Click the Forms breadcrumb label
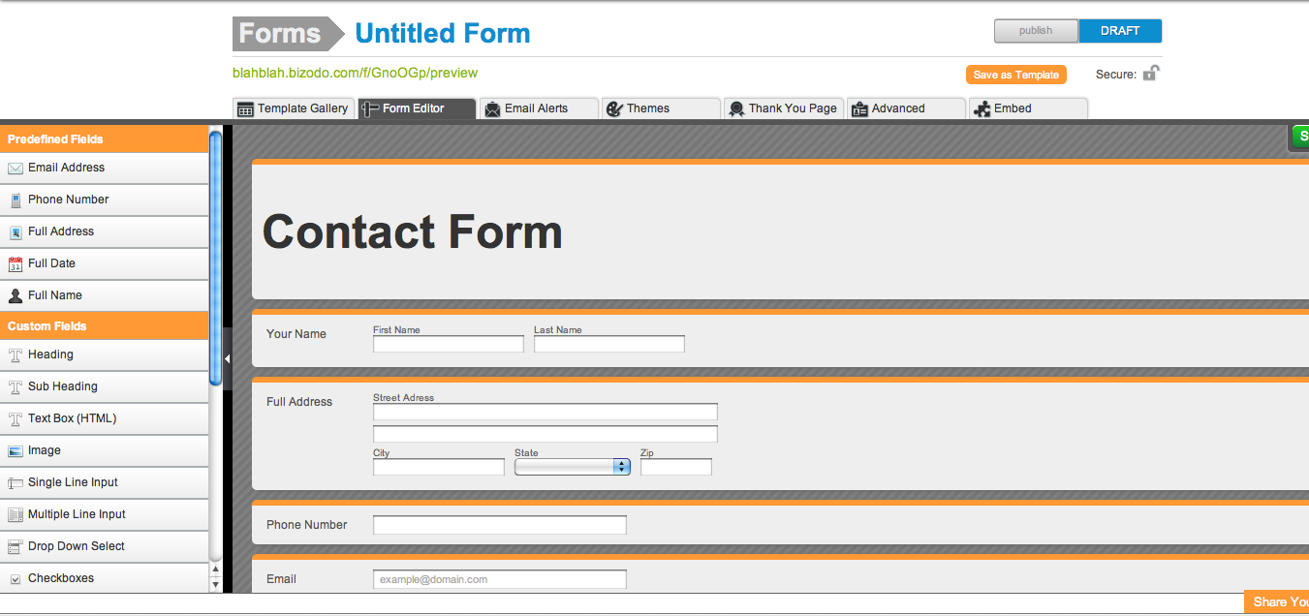The height and width of the screenshot is (616, 1309). point(288,33)
